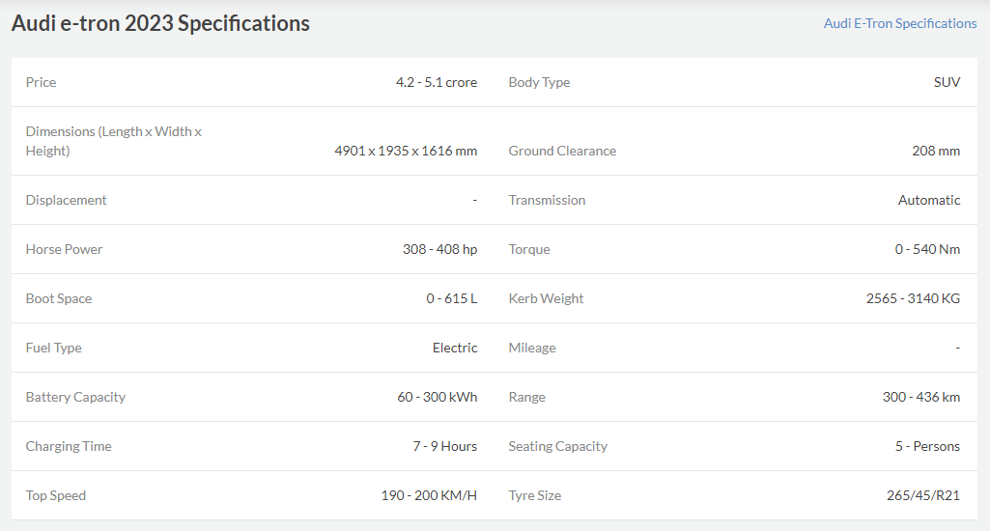
Task: Click the Displacement label
Action: pos(67,200)
